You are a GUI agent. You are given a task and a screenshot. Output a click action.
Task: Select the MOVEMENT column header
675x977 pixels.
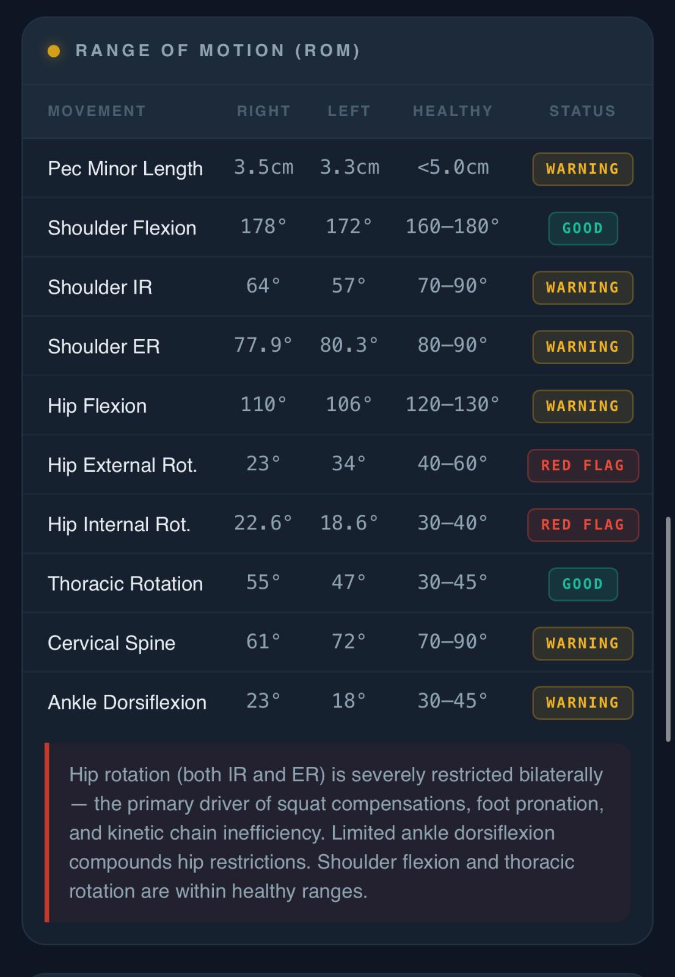[97, 111]
